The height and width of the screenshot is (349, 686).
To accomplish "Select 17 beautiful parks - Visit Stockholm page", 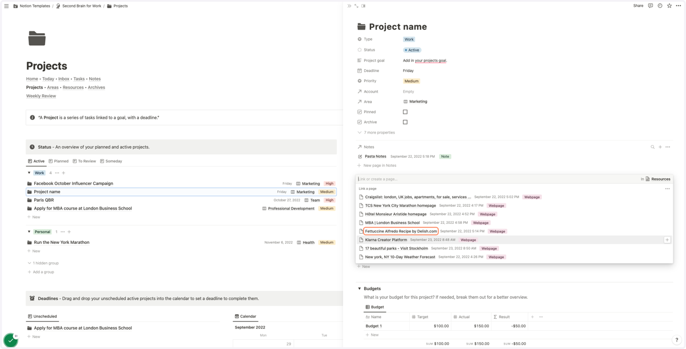I will click(397, 248).
